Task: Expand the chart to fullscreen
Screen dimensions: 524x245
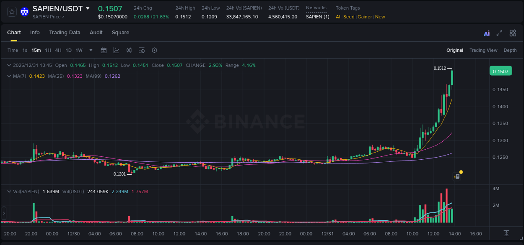Action: [500, 33]
